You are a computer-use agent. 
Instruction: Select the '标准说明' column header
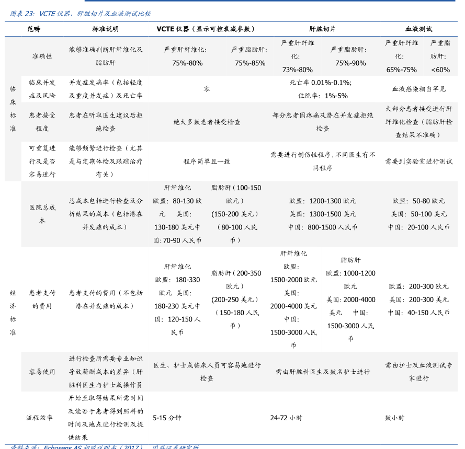point(105,29)
